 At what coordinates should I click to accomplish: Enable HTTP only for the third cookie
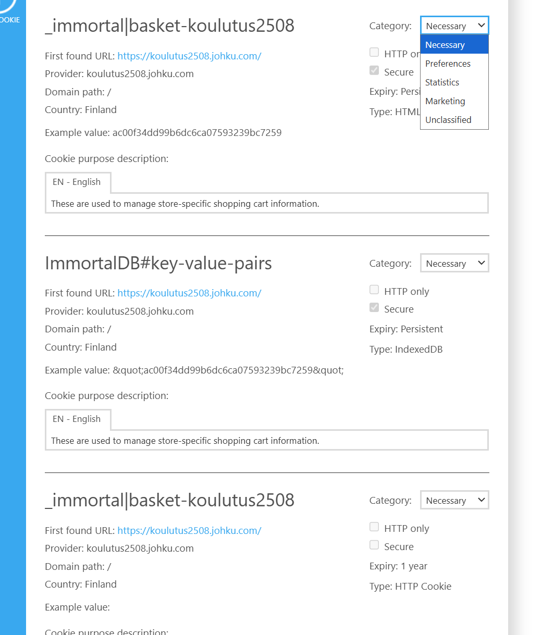pyautogui.click(x=374, y=527)
